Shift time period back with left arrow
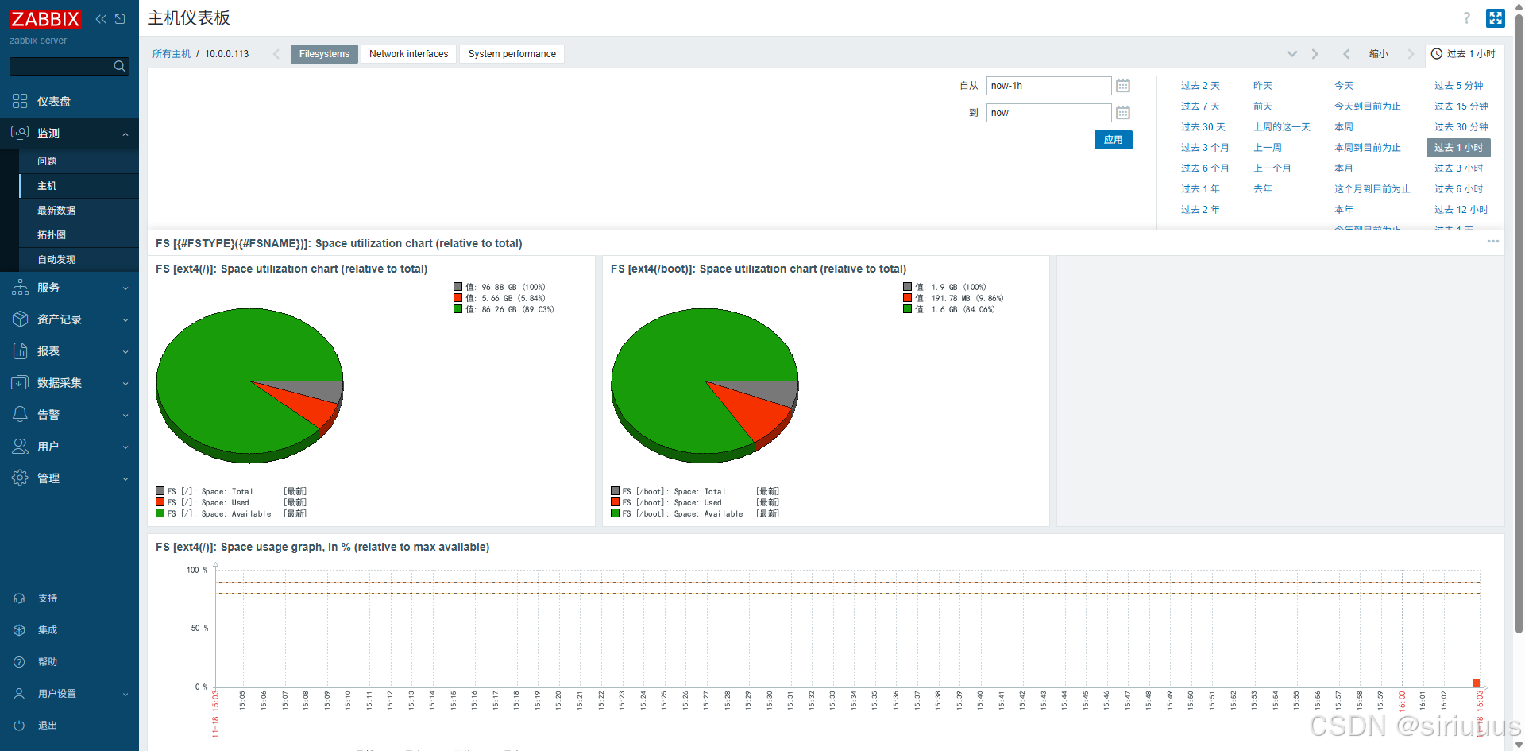 [x=1346, y=54]
